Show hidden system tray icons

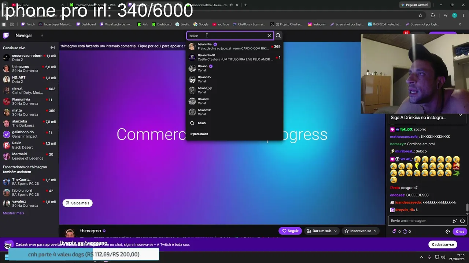point(421,257)
